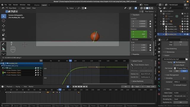
Task: Toggle wrench modifier on Y Euler Rotation channel
Action: (x=36, y=73)
